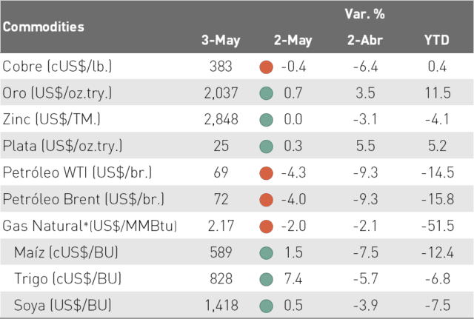Click the green dot in Maíz row

point(267,253)
